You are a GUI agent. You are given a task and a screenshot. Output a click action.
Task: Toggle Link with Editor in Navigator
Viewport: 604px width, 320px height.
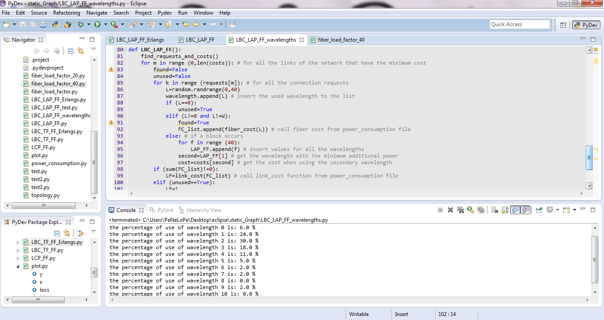80,51
